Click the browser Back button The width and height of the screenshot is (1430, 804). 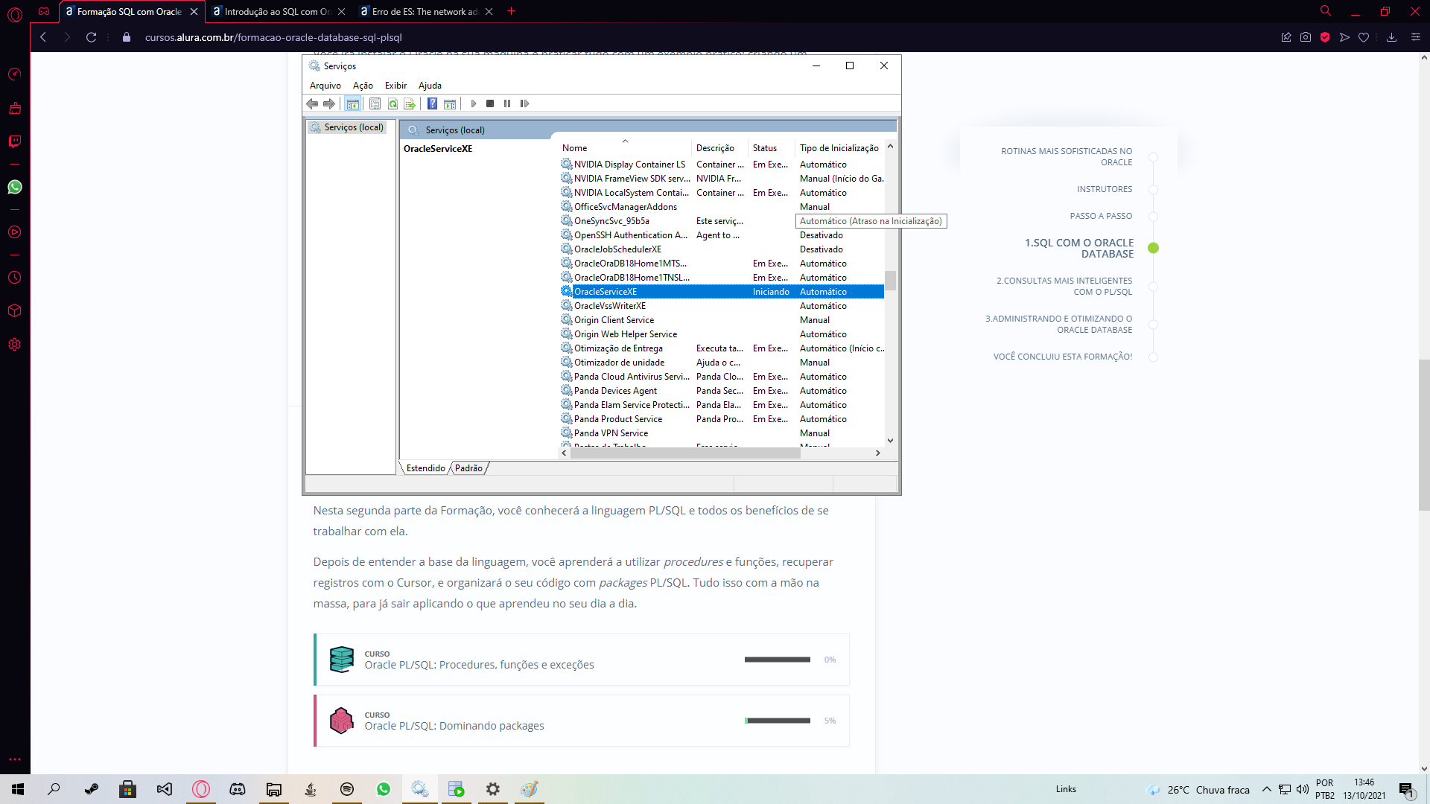(43, 37)
